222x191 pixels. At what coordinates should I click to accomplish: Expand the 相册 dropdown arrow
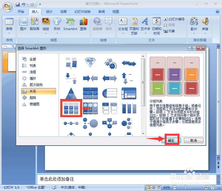click(x=46, y=33)
